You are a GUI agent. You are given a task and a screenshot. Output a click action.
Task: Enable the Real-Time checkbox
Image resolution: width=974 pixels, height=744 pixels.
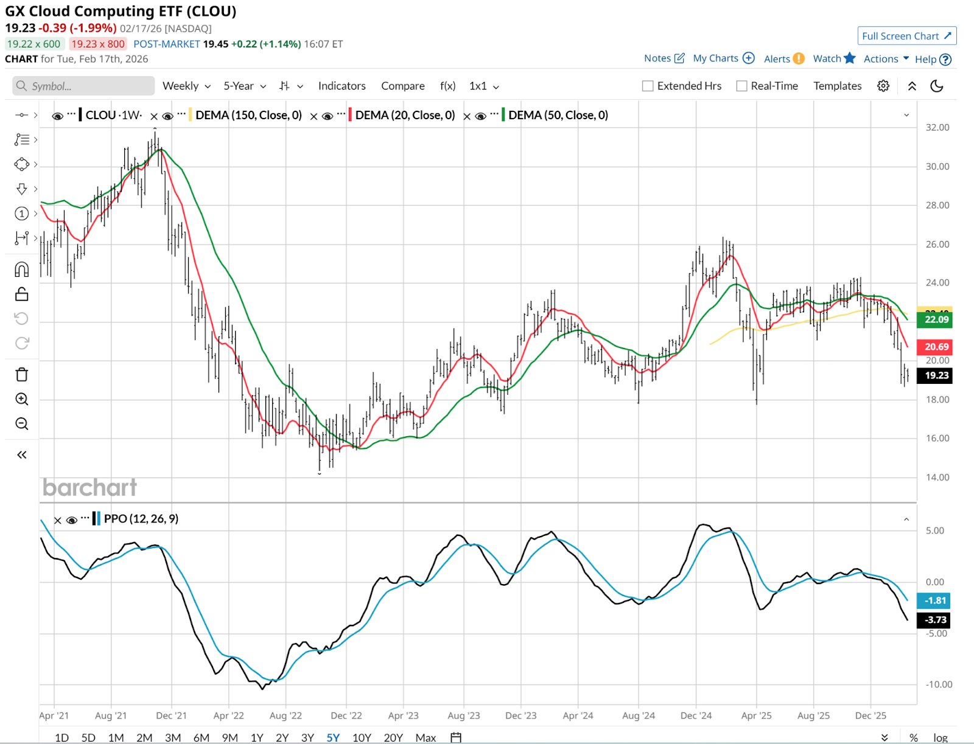point(741,86)
